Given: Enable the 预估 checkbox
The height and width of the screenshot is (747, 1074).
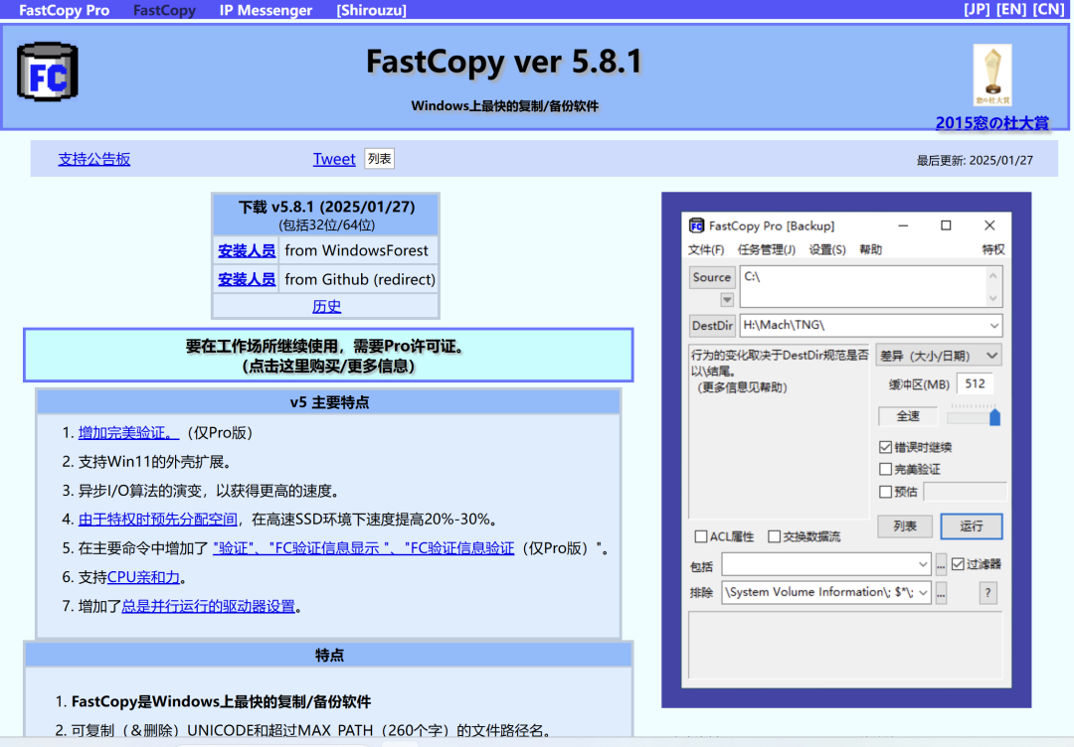Looking at the screenshot, I should coord(885,492).
